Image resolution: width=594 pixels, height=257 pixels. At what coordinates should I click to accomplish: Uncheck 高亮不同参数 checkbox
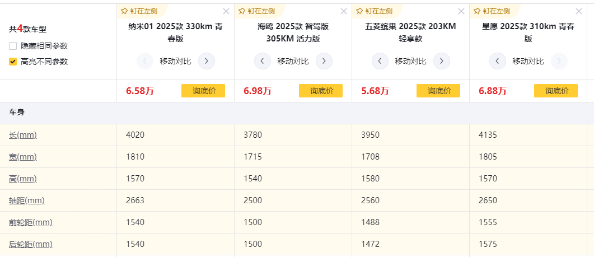(13, 62)
